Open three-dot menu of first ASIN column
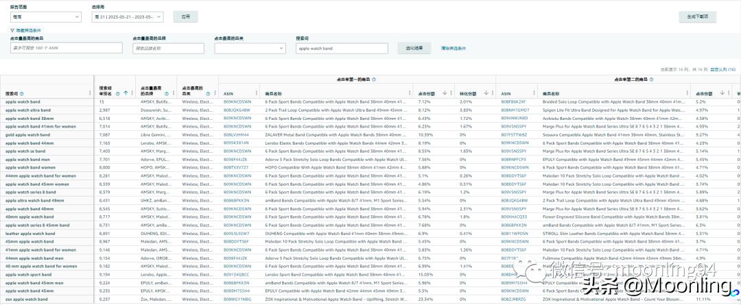The image size is (741, 305). tap(256, 93)
